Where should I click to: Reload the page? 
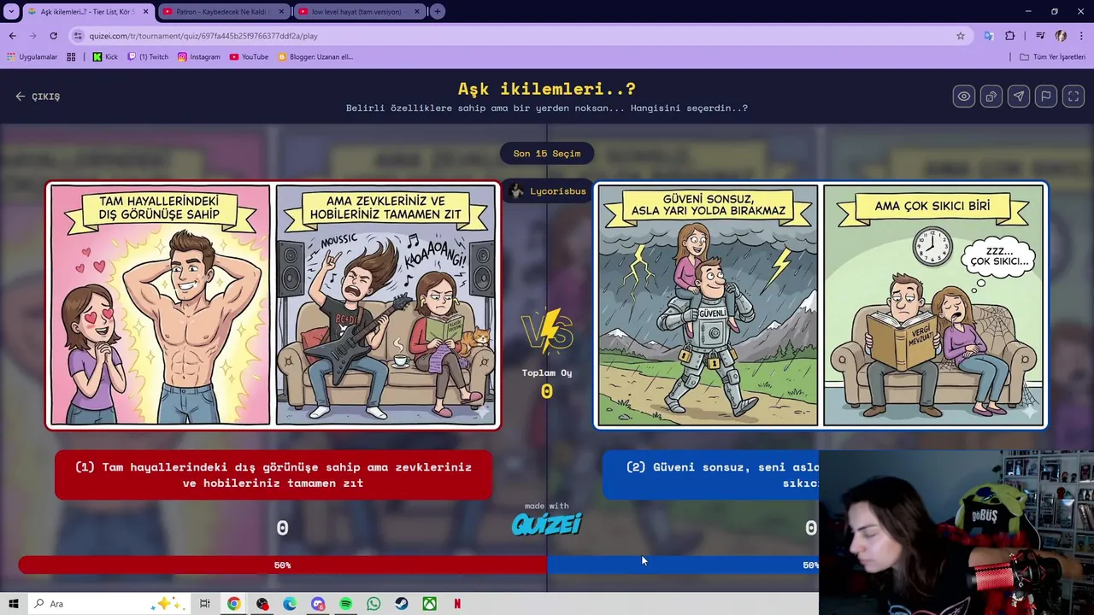[53, 36]
